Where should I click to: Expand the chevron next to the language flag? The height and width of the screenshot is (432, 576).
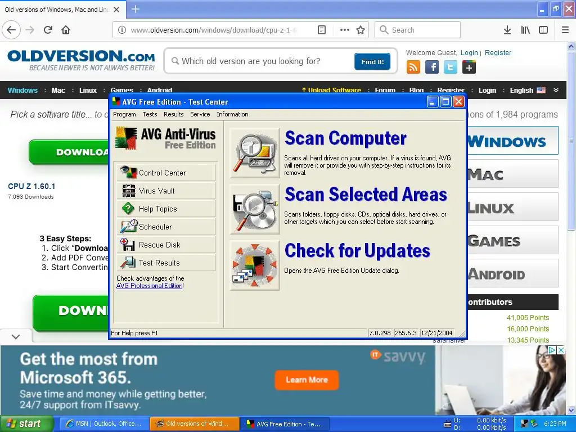[556, 90]
